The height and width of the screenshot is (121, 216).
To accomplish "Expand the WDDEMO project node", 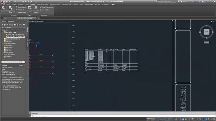I will click(x=3, y=57).
